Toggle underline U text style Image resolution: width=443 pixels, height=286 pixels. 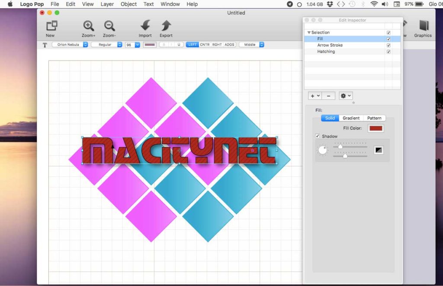[x=179, y=45]
